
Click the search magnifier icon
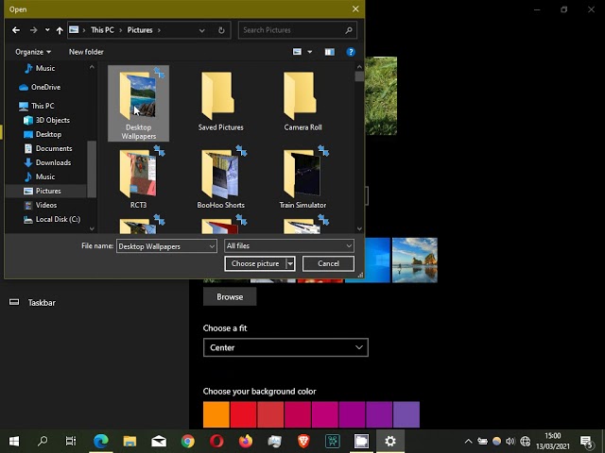click(x=349, y=30)
